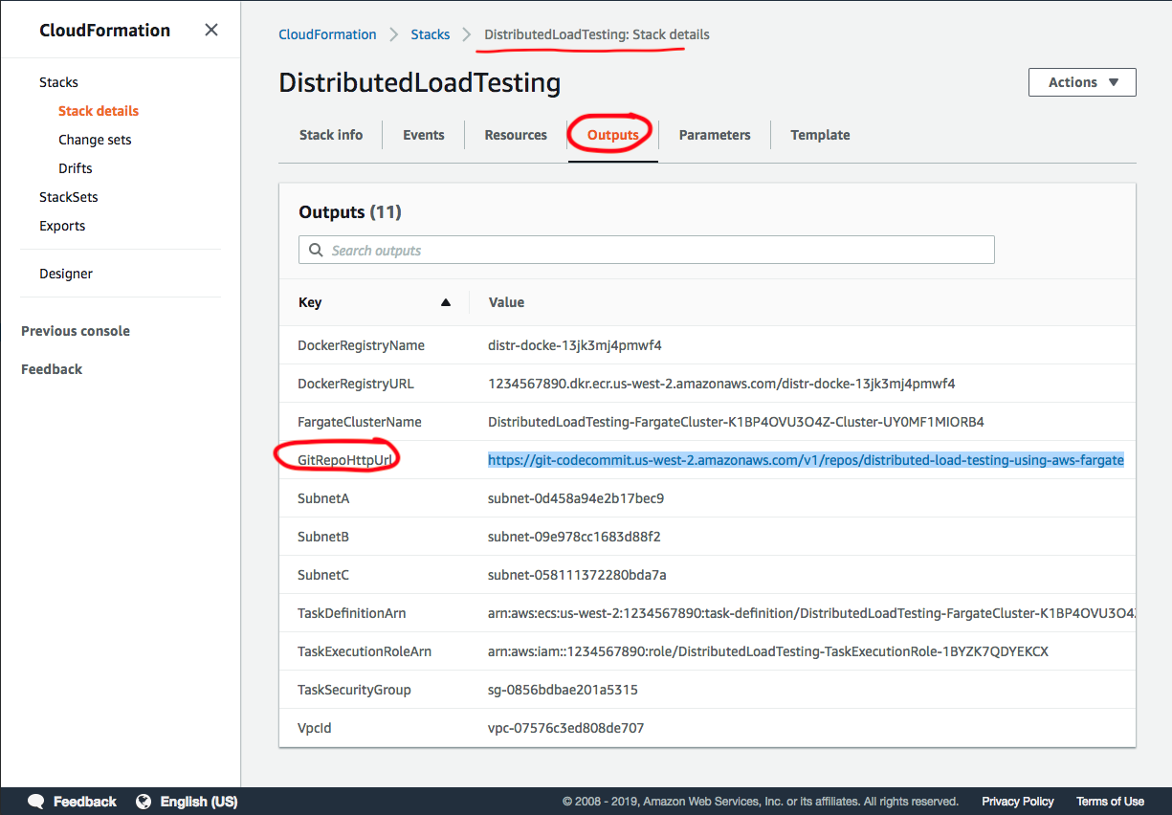
Task: Click the TaskSecurityGroup key cell
Action: click(x=354, y=690)
